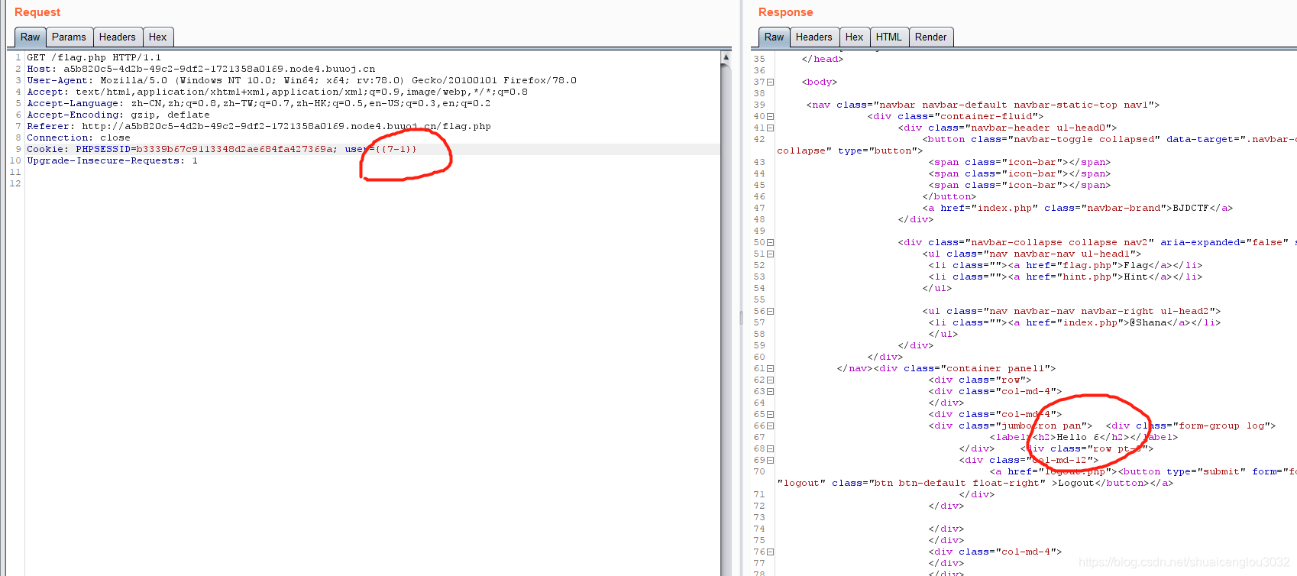Collapse the ul-head1 list fold on line 51
The height and width of the screenshot is (576, 1297).
coord(770,254)
